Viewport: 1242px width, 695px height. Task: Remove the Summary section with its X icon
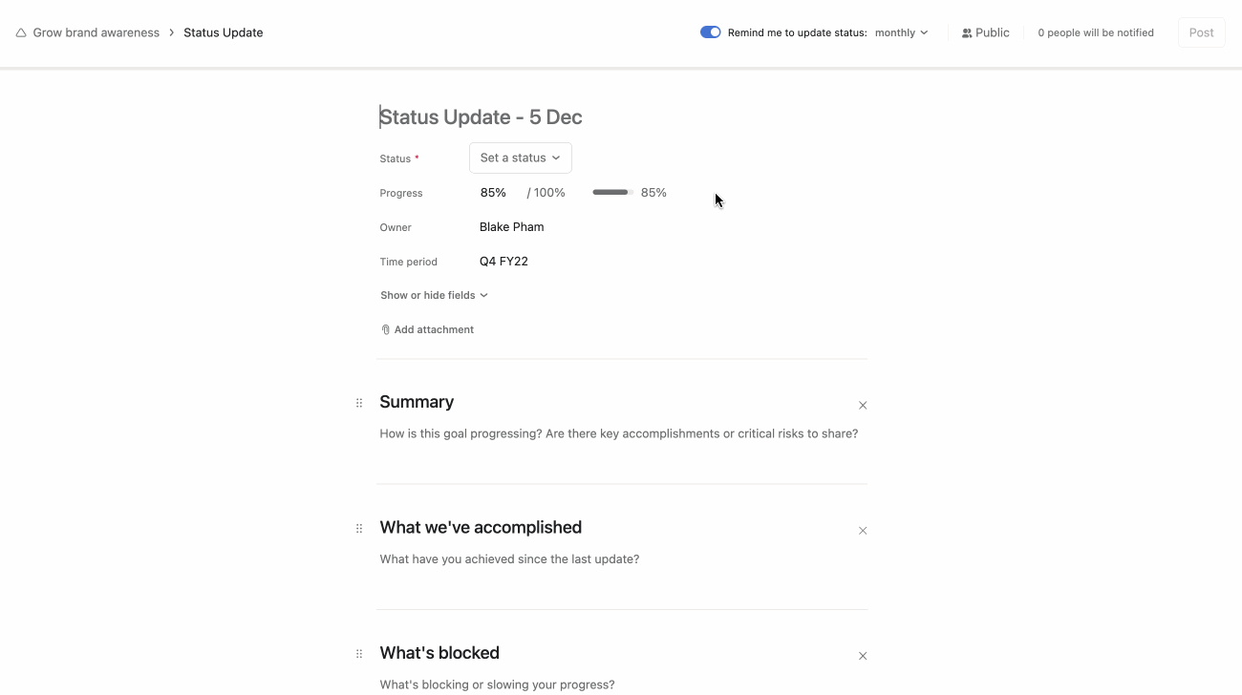(x=863, y=405)
